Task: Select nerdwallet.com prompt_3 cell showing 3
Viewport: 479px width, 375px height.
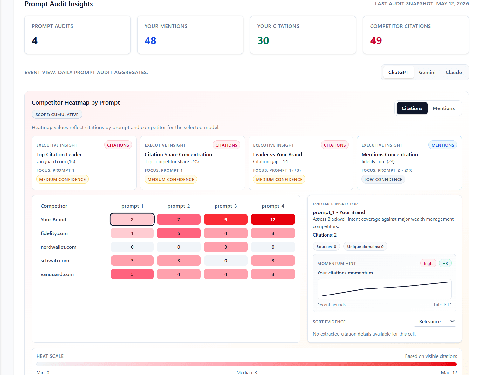Action: (226, 247)
